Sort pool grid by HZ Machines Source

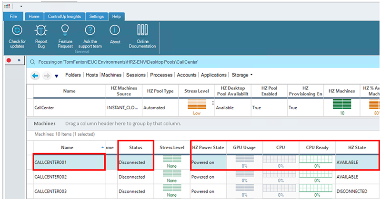[124, 91]
